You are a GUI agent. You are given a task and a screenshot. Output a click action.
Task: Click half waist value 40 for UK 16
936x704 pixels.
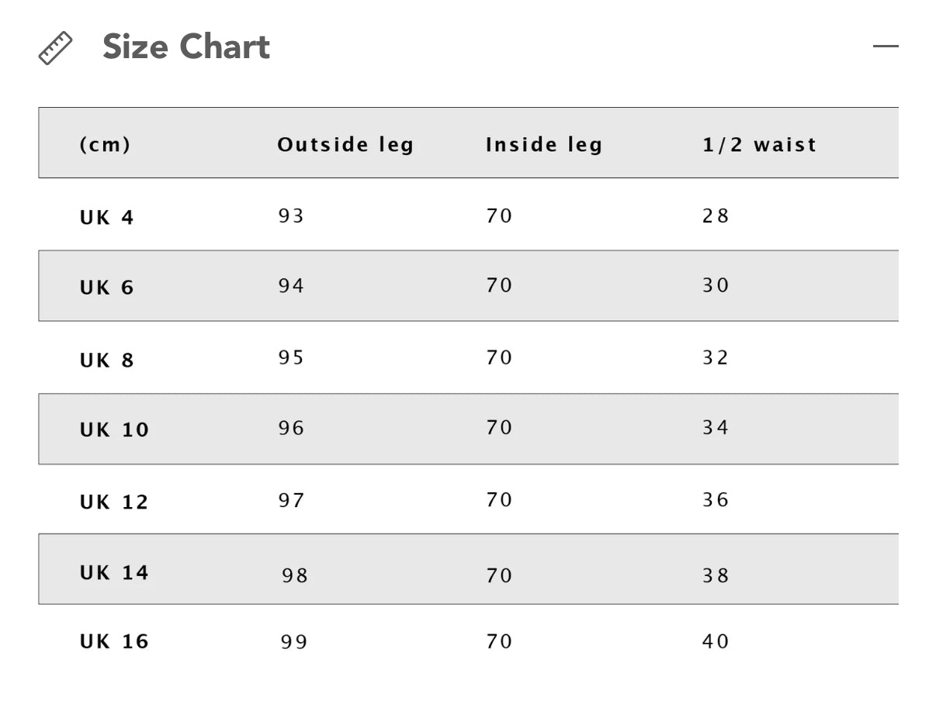tap(716, 641)
